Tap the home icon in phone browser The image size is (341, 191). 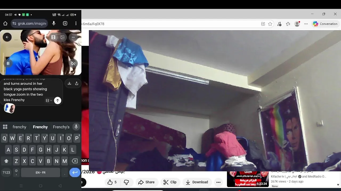pyautogui.click(x=5, y=23)
